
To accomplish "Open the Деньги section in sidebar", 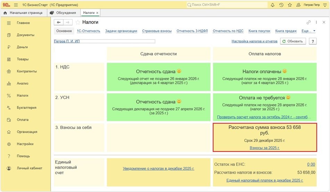I will coord(22,47).
